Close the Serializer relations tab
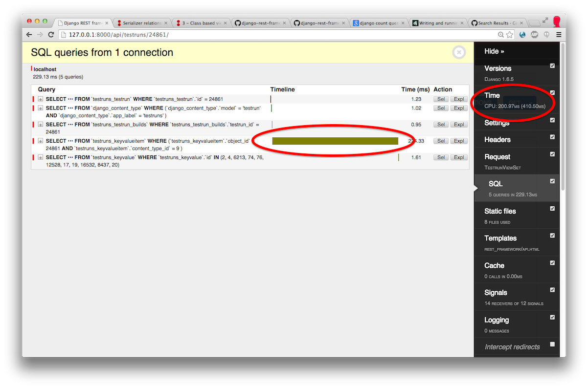This screenshot has width=588, height=388. tap(165, 23)
